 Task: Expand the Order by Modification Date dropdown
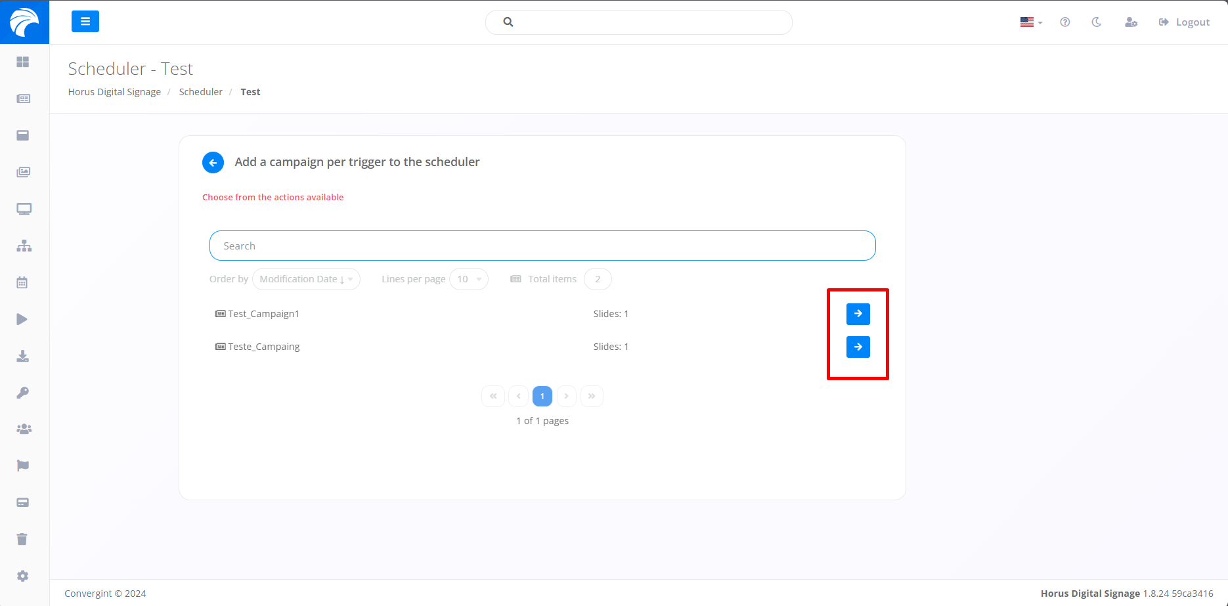pyautogui.click(x=306, y=279)
